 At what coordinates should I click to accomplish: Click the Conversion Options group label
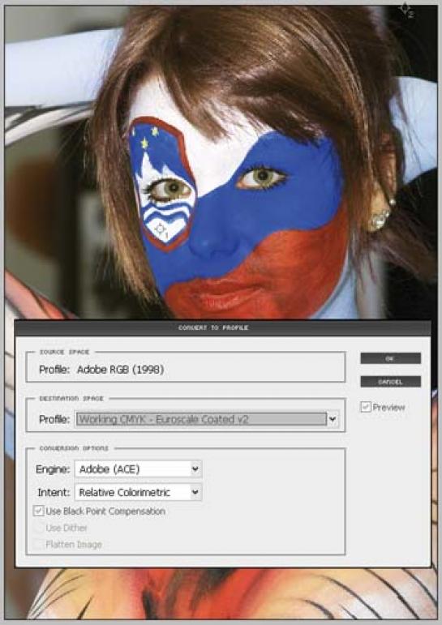[x=74, y=448]
